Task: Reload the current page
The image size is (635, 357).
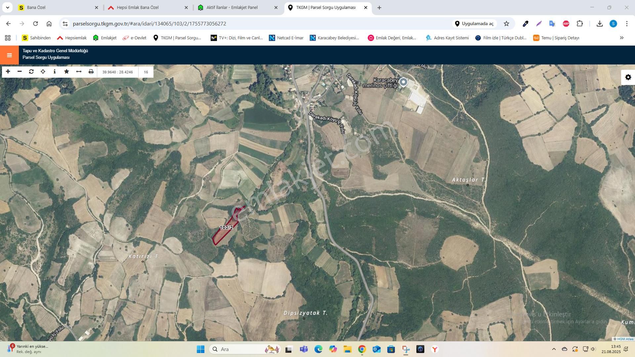Action: pyautogui.click(x=35, y=23)
